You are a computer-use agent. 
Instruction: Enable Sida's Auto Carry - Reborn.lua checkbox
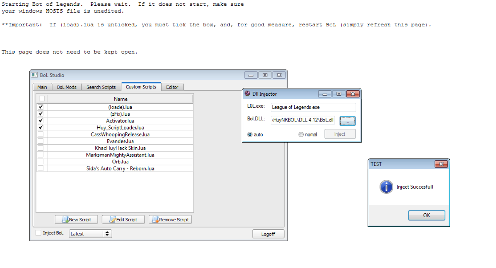(41, 169)
